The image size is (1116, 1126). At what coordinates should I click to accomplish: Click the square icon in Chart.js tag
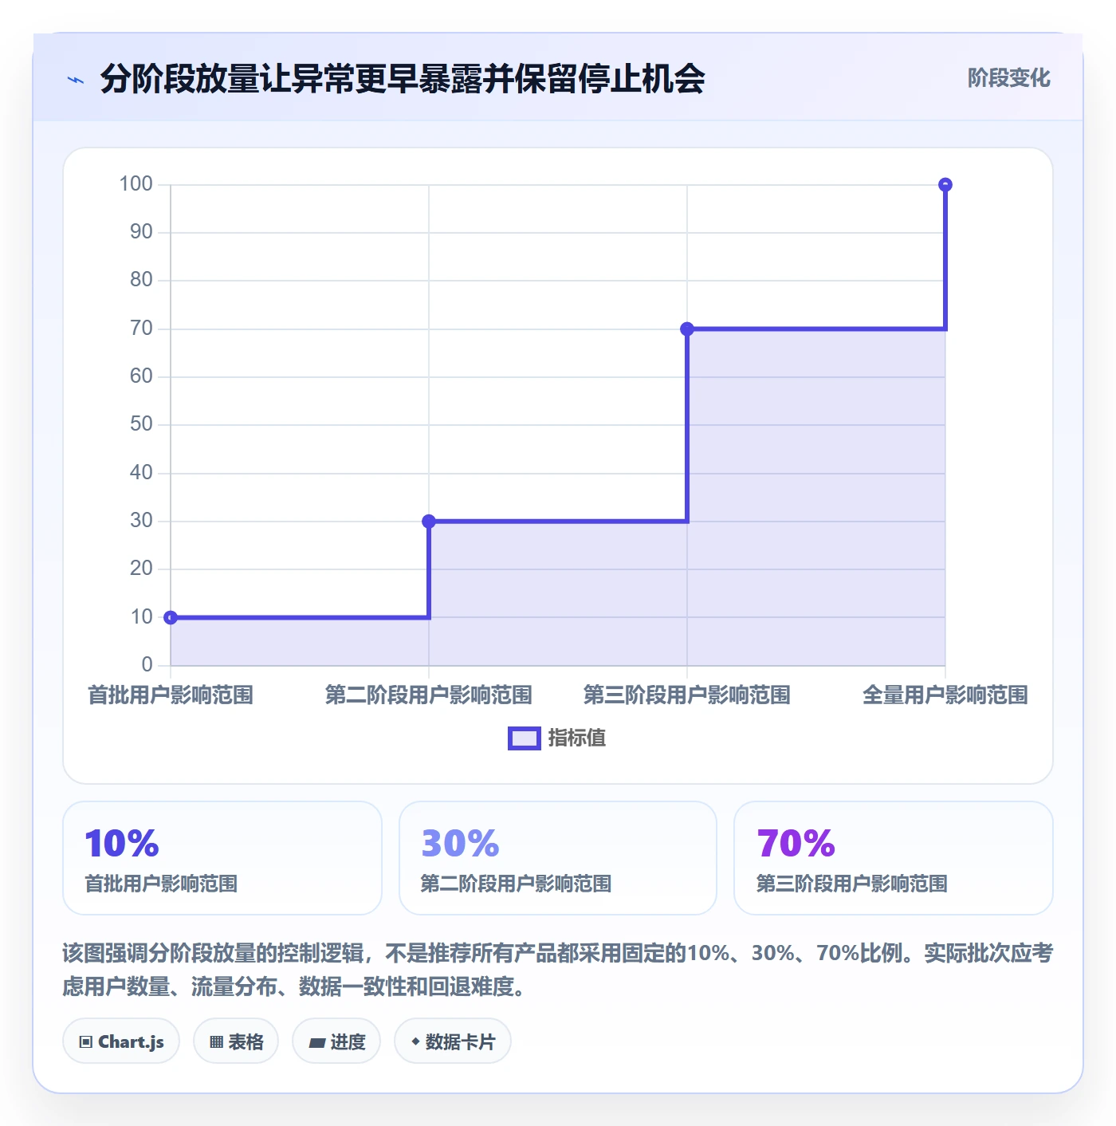coord(86,1042)
